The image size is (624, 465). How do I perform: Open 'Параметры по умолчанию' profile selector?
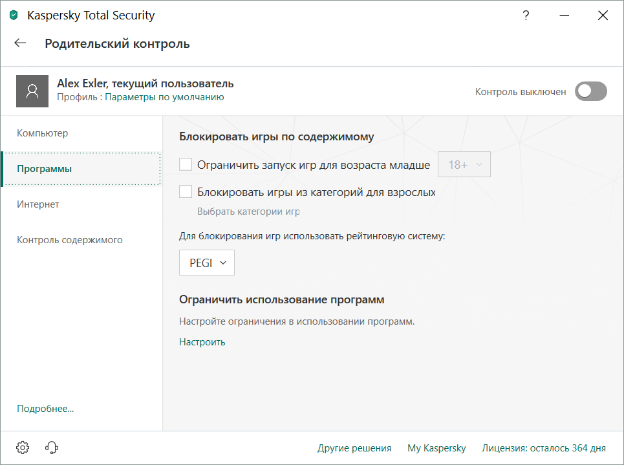[164, 98]
